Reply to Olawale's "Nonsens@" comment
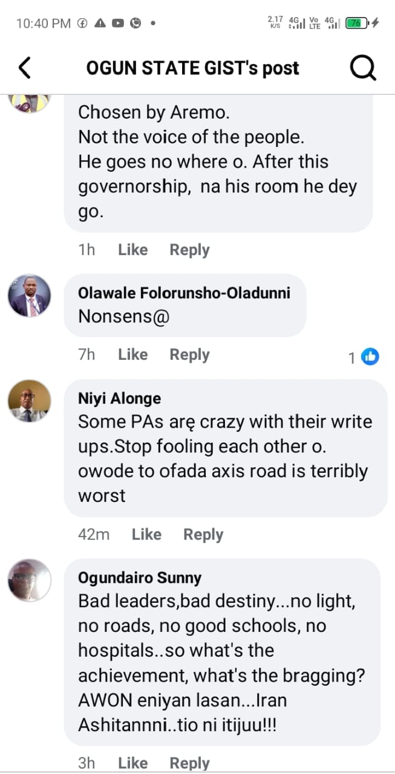Viewport: 395px width, 774px height. (189, 355)
